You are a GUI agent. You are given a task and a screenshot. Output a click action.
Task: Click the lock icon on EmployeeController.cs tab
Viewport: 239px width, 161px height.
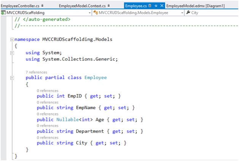[42, 5]
